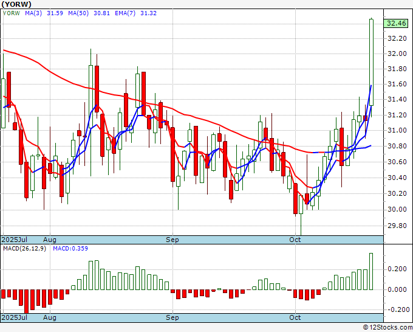The height and width of the screenshot is (332, 413).
Task: Click the 31.20 price axis label
Action: (x=397, y=115)
